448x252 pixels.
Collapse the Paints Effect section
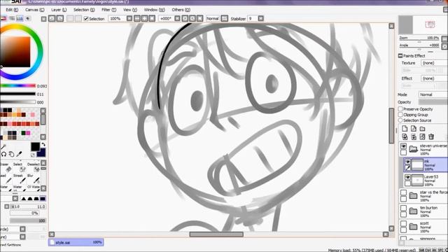[400, 56]
